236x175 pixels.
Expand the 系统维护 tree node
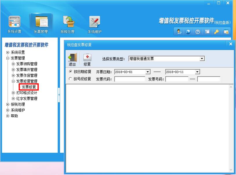(8, 110)
